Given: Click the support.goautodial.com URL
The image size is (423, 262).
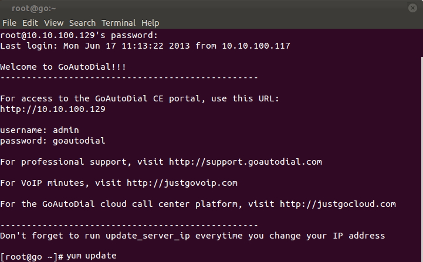Looking at the screenshot, I should (245, 162).
